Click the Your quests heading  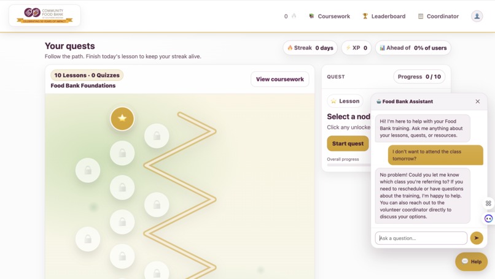tap(70, 46)
